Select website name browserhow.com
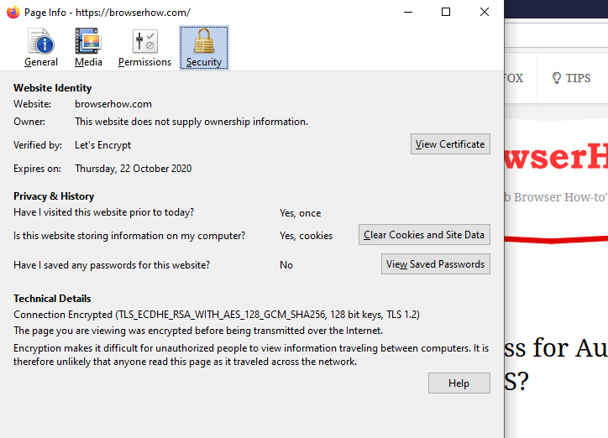The width and height of the screenshot is (608, 438). click(113, 104)
